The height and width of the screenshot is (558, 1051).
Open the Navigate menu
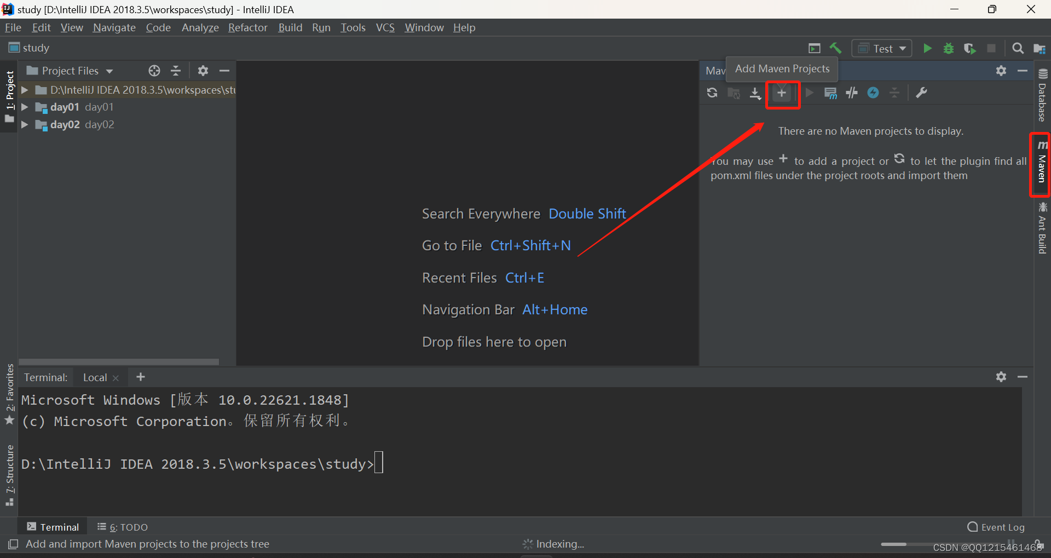coord(114,27)
